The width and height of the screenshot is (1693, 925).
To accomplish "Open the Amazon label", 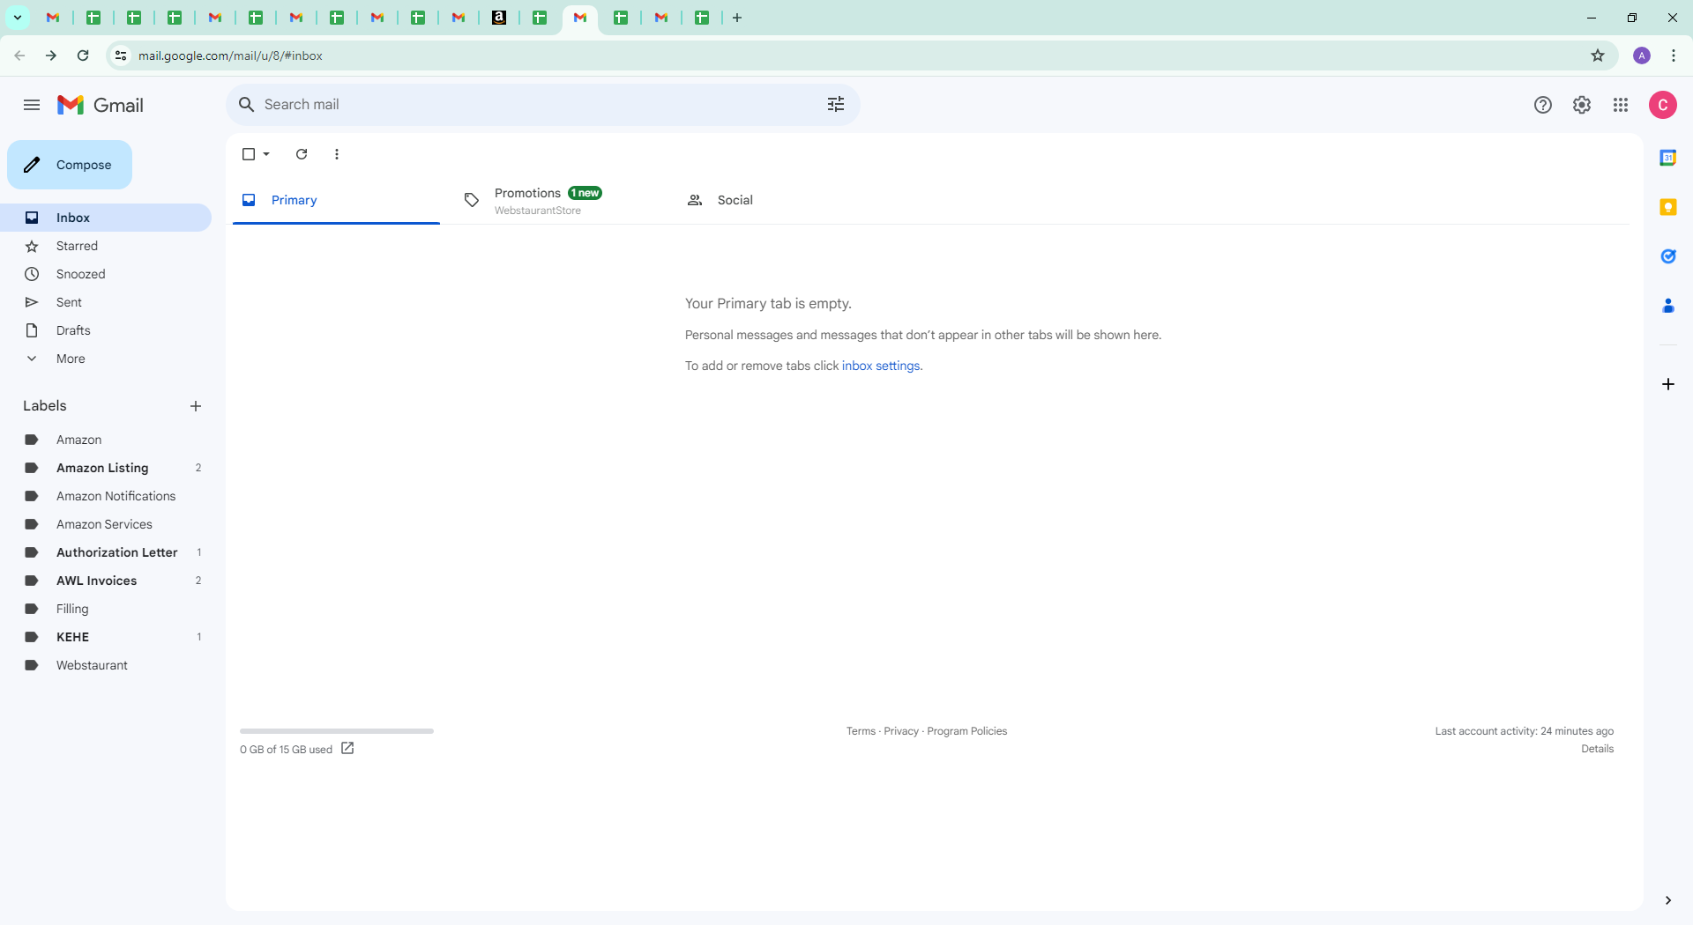I will [106, 440].
